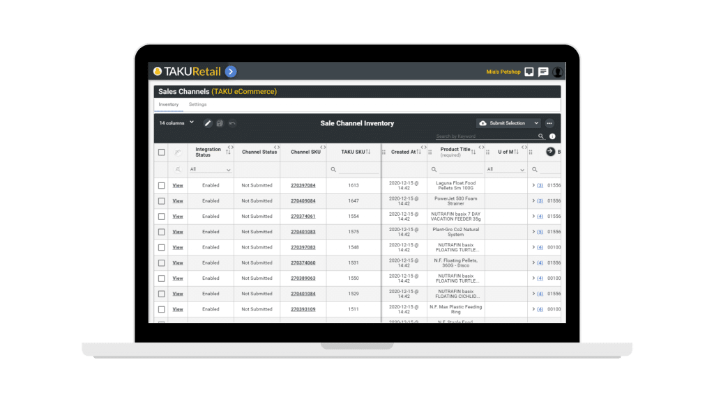Check the row with Channel SKU 270409084
This screenshot has width=714, height=401.
162,201
